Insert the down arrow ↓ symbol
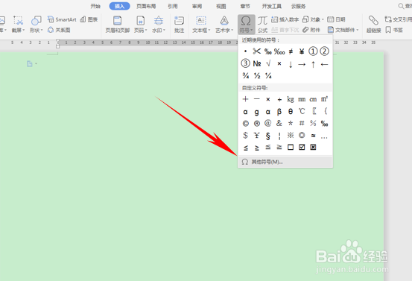 [291, 64]
